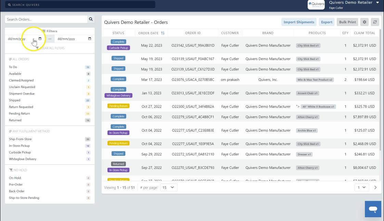Click the Filters header icon
This screenshot has width=384, height=221.
[x=44, y=31]
